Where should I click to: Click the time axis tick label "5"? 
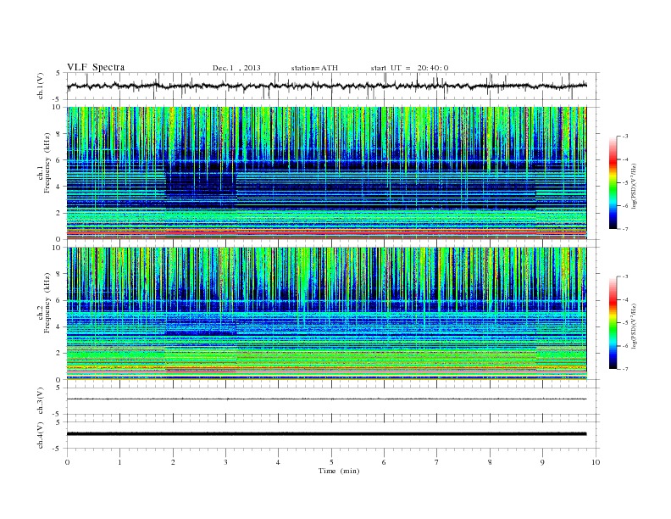[x=331, y=462]
